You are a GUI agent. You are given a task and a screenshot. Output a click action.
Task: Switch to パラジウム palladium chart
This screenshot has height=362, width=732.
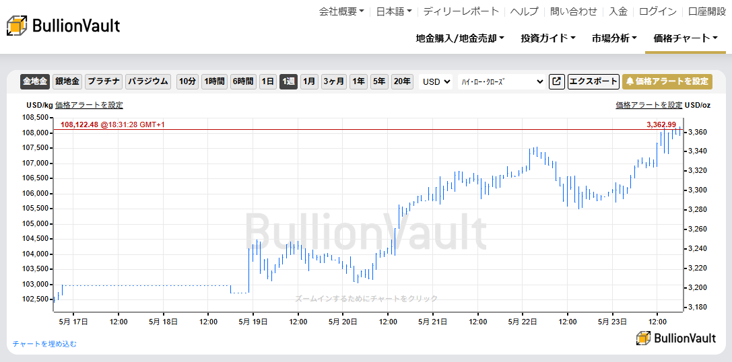click(148, 81)
